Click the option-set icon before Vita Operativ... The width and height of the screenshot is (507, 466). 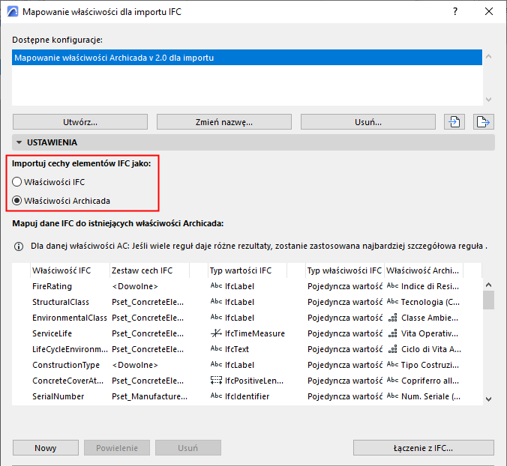coord(392,333)
